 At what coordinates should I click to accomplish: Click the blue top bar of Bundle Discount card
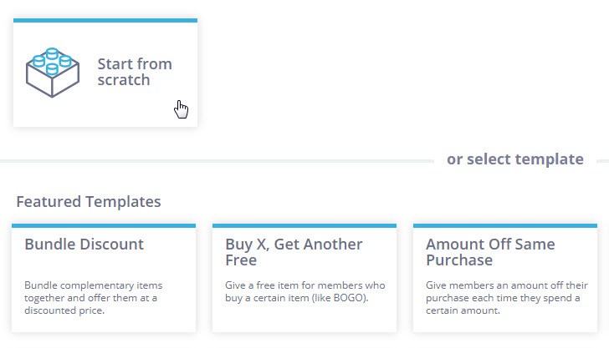[104, 225]
